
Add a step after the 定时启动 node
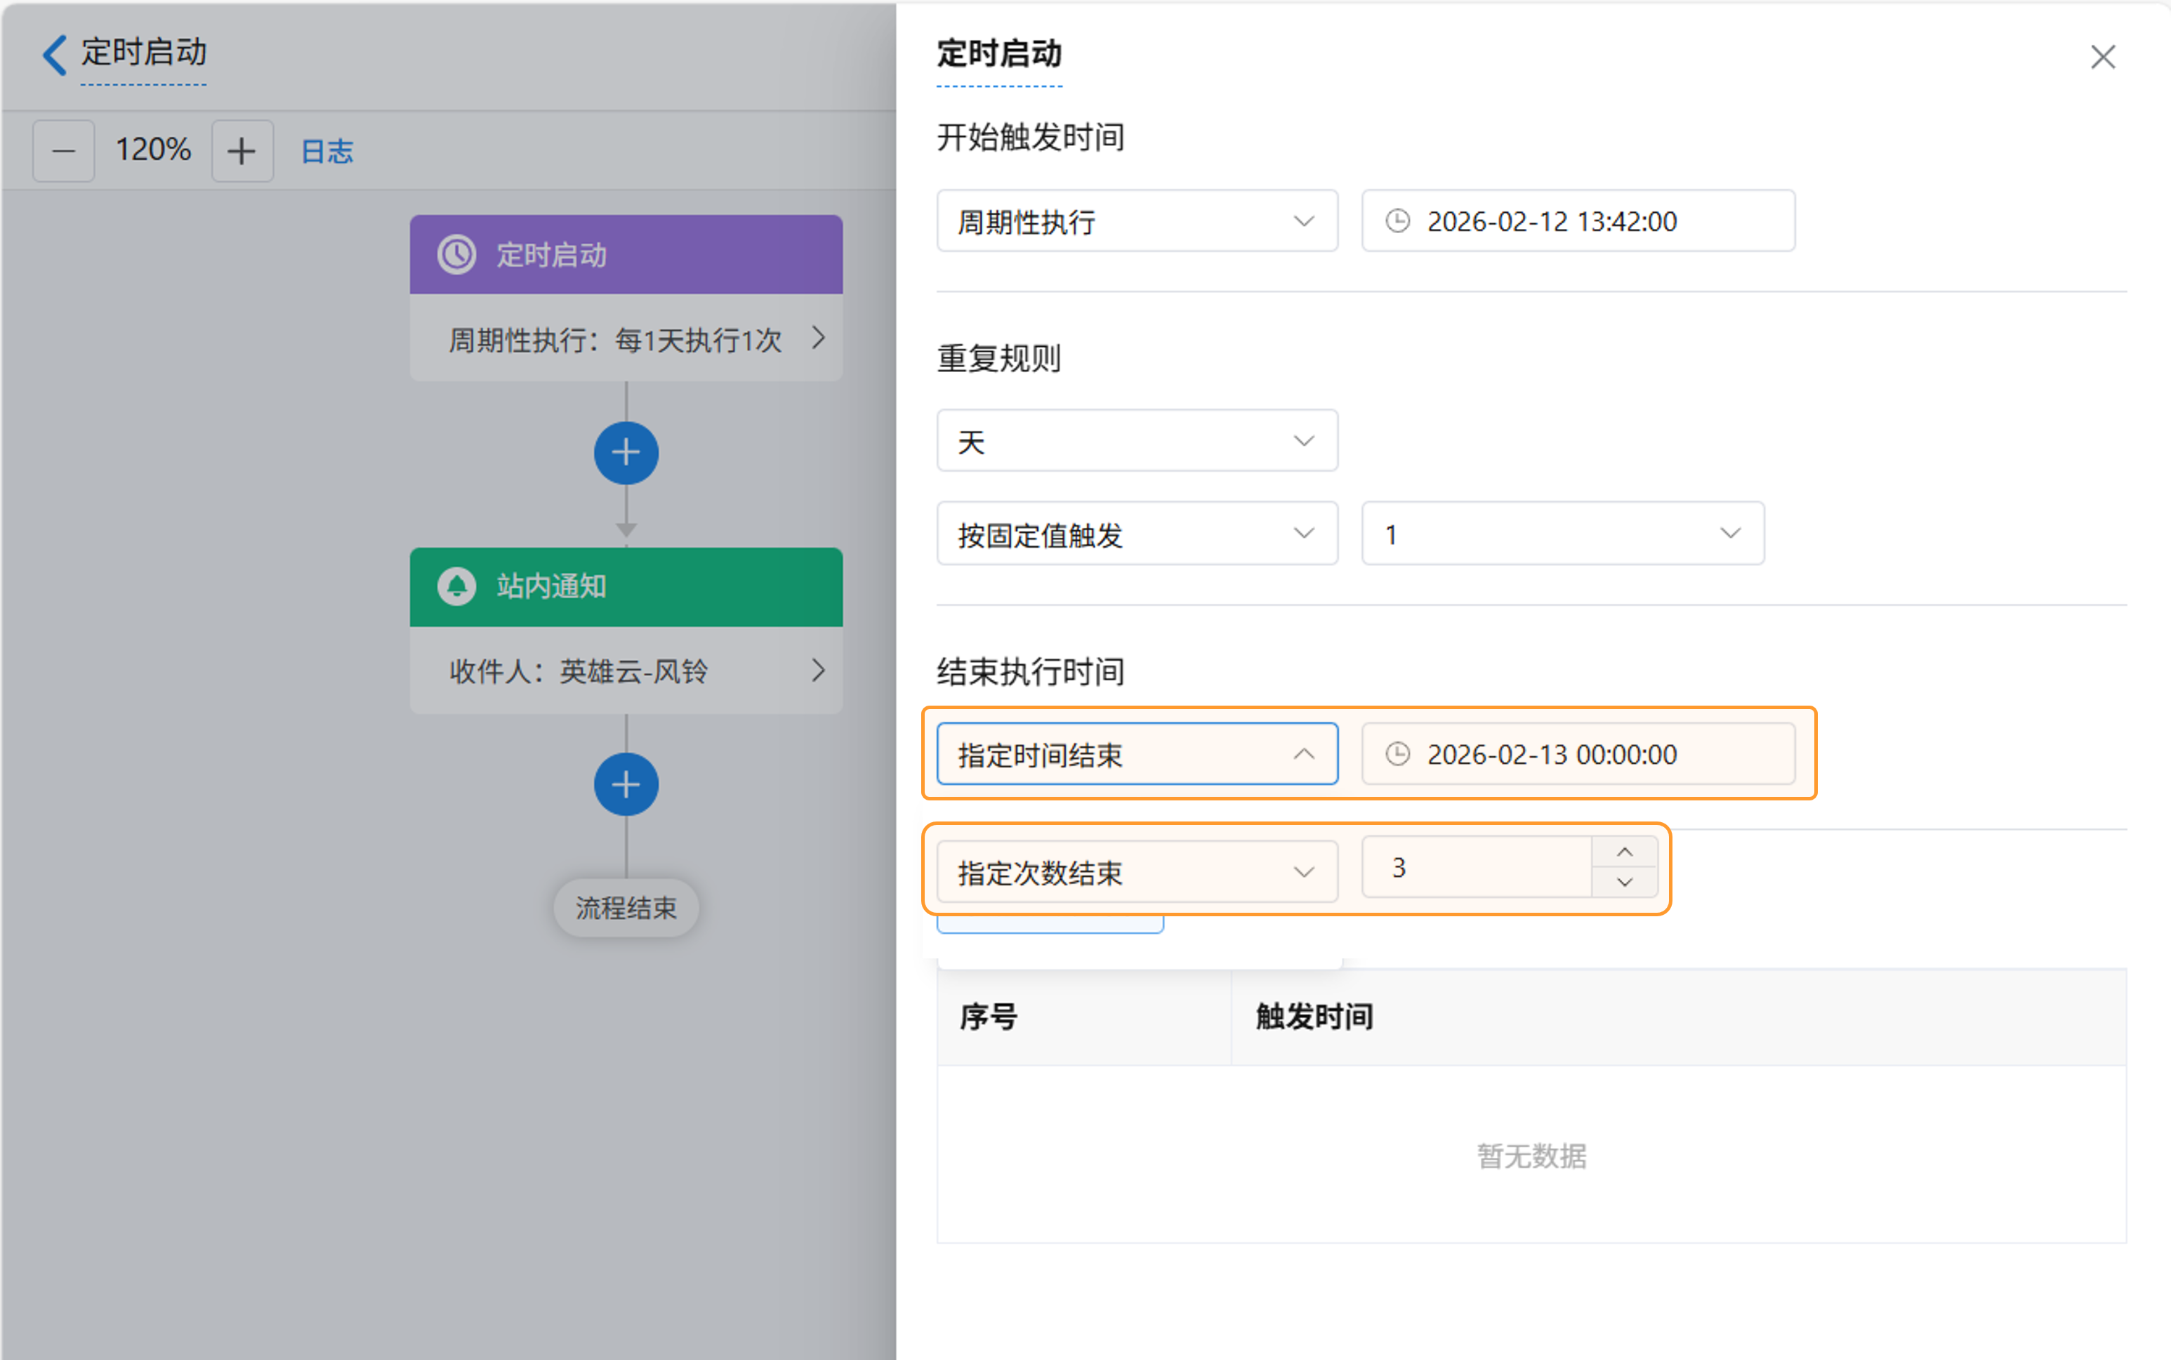coord(626,452)
